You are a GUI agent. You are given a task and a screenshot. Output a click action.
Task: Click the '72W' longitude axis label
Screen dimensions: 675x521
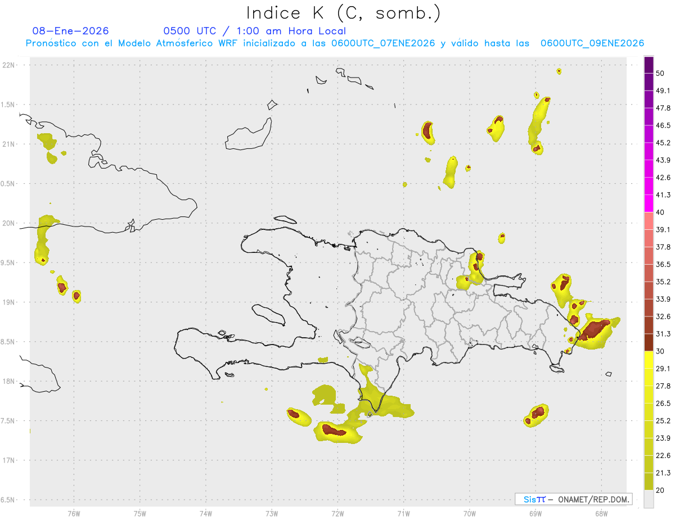pyautogui.click(x=337, y=513)
